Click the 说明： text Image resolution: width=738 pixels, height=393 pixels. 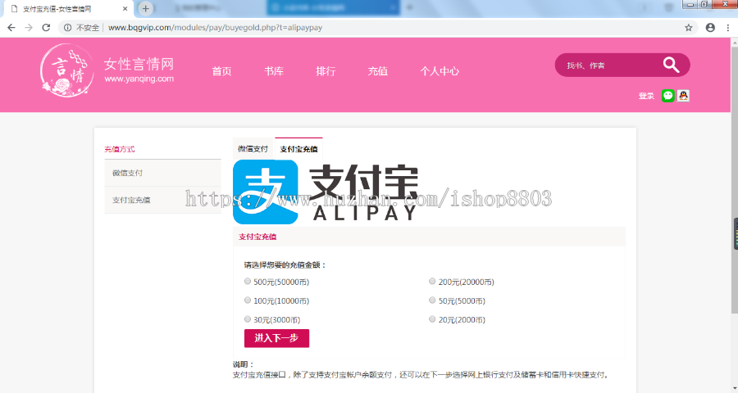(244, 364)
